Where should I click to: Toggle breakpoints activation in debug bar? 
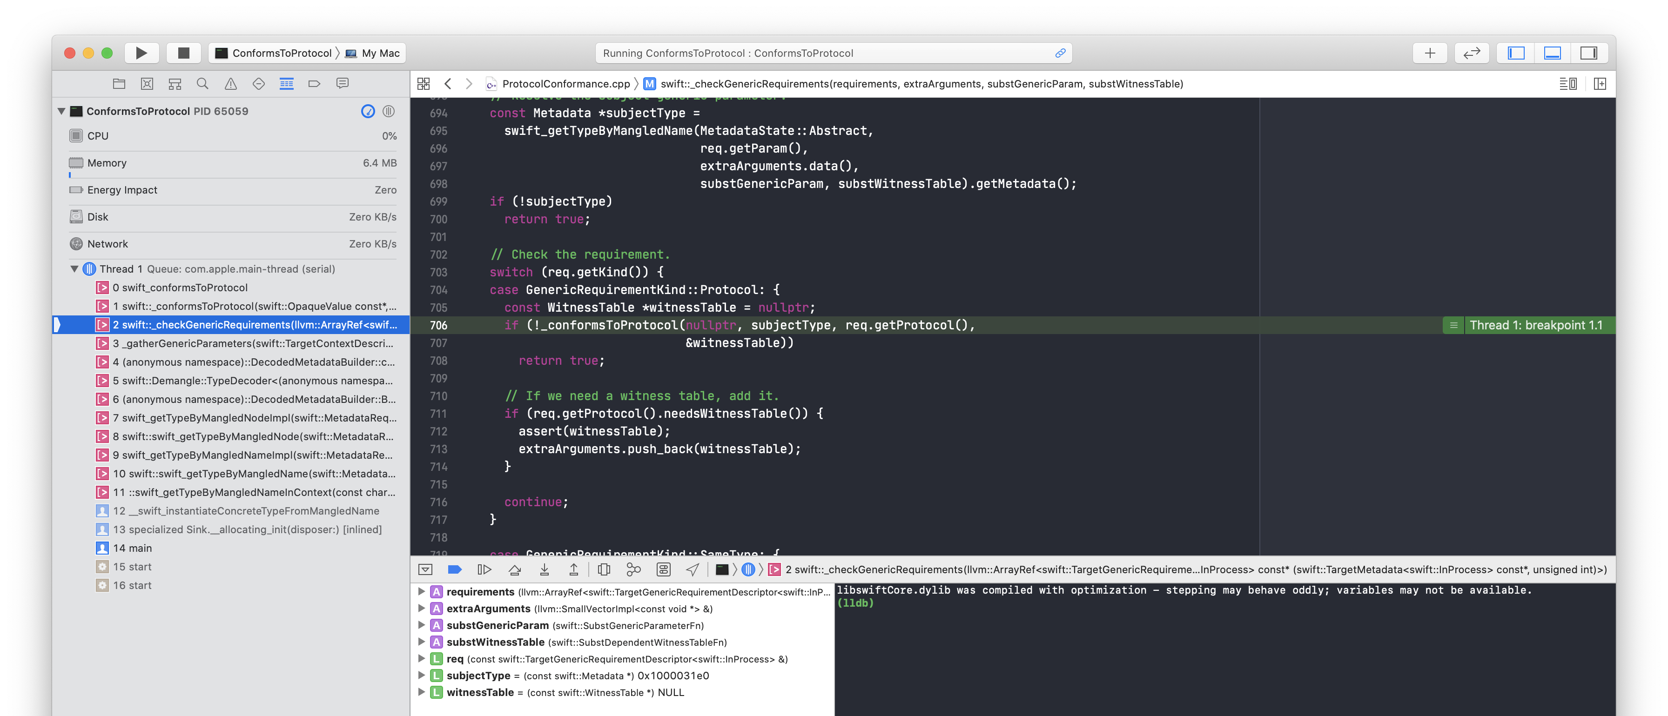455,570
